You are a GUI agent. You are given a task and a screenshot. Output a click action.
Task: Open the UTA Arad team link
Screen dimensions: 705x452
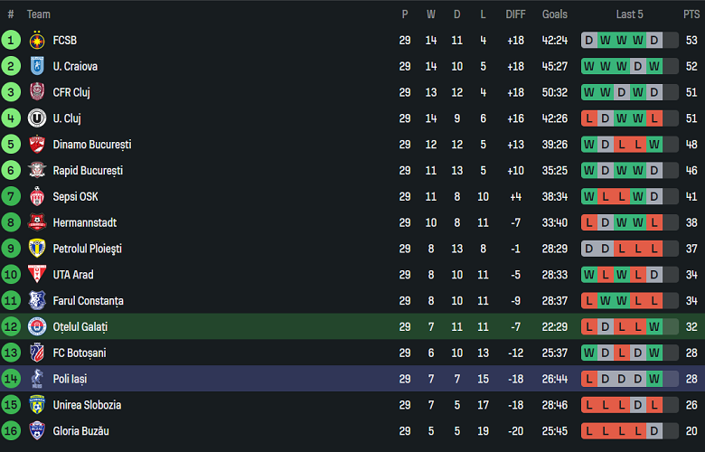73,275
